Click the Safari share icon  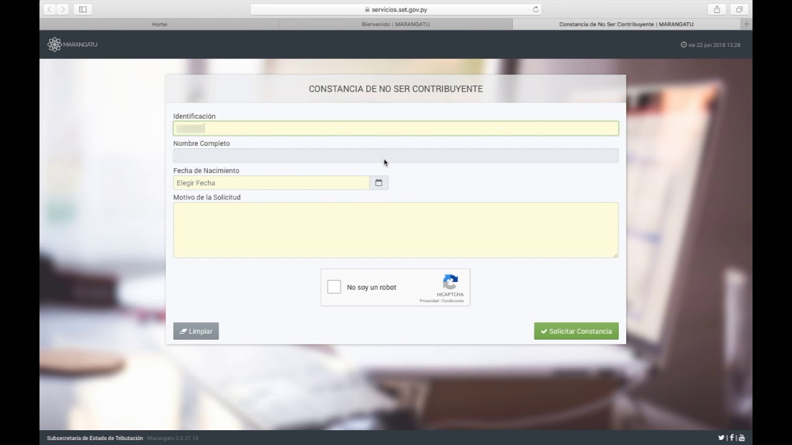(x=717, y=9)
